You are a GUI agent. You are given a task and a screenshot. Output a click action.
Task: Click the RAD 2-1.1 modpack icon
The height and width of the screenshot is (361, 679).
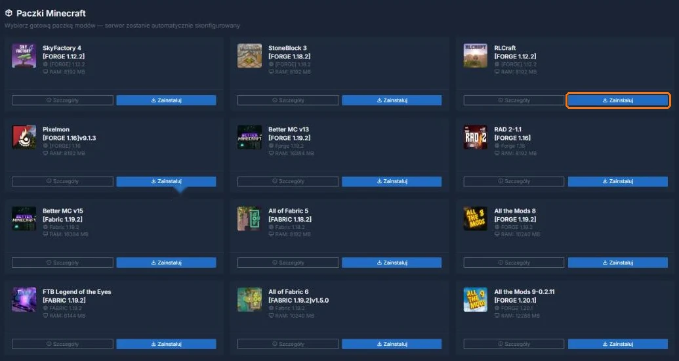(x=476, y=137)
